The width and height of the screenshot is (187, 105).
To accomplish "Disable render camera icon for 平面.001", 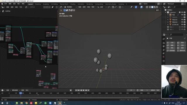I will [x=184, y=17].
